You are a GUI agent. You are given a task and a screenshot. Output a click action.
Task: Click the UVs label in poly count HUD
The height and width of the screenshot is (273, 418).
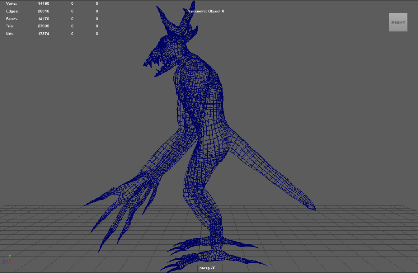pos(10,34)
